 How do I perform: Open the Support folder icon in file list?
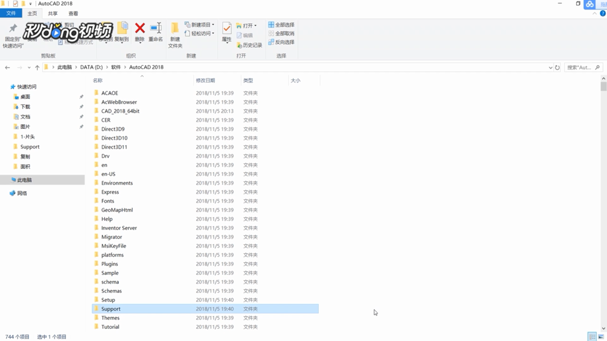coord(96,308)
